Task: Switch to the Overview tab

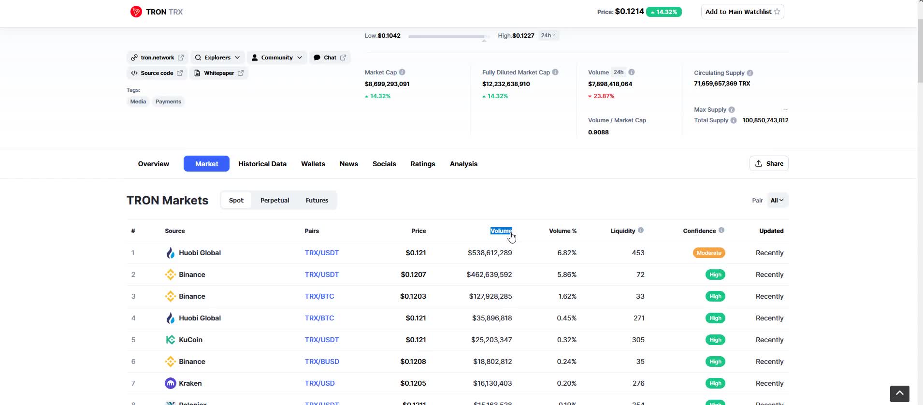Action: click(153, 164)
